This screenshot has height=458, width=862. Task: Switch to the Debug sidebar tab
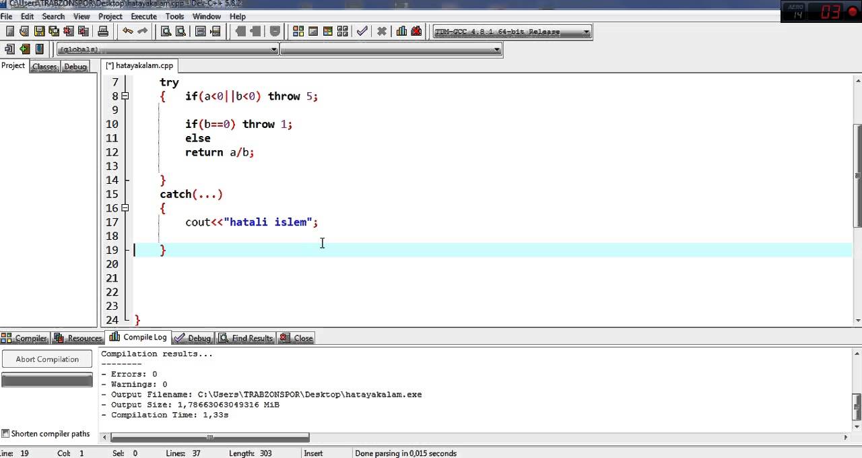point(75,67)
